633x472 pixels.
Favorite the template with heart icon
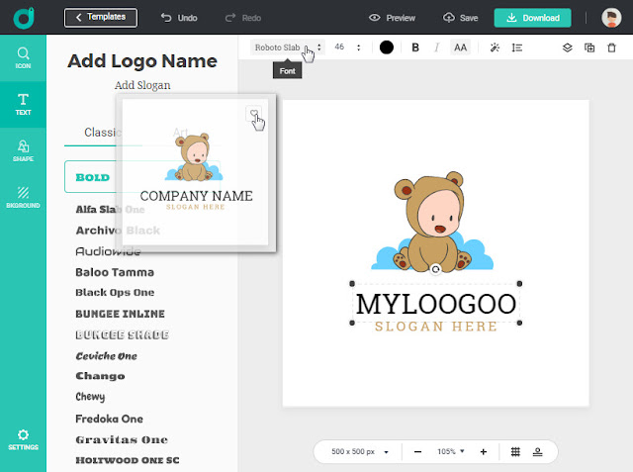click(x=253, y=114)
